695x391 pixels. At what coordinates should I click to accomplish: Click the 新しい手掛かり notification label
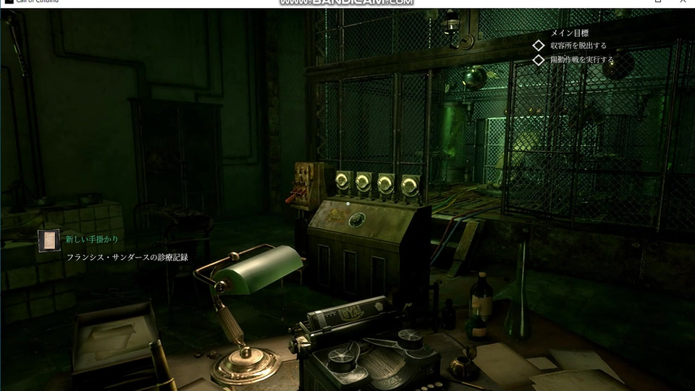point(92,240)
